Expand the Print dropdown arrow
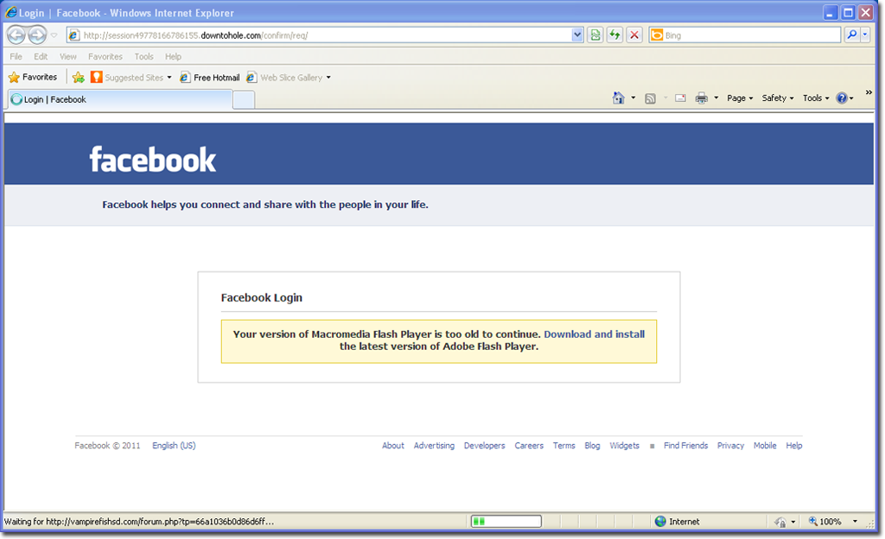The image size is (885, 539). (x=716, y=98)
